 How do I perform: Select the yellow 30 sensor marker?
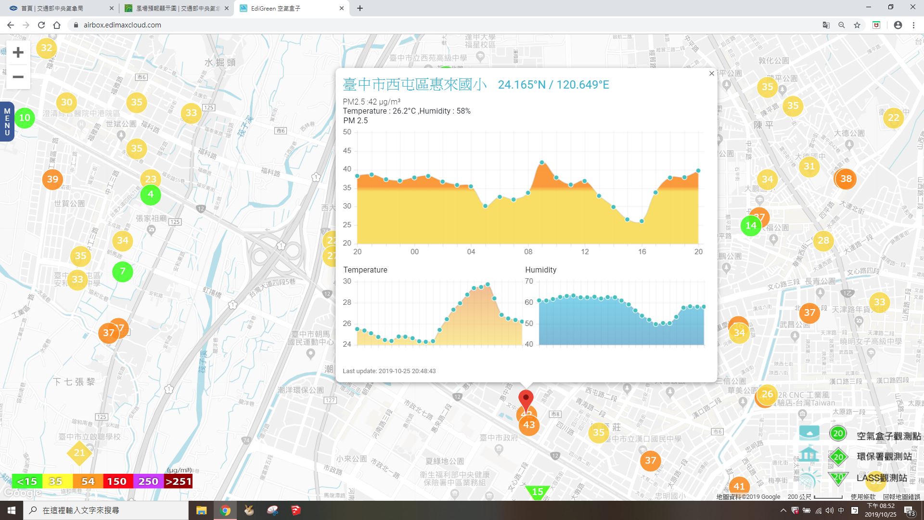(66, 102)
